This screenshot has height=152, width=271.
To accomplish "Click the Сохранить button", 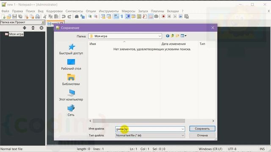I will point(202,128).
